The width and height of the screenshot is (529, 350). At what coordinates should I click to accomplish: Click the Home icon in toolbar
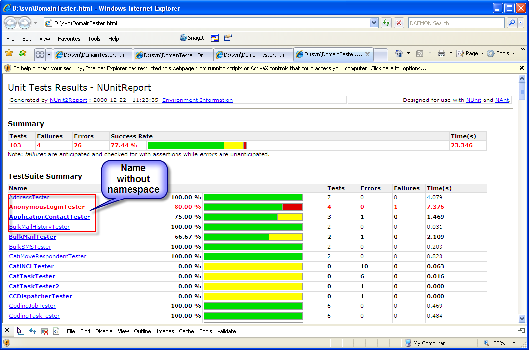(399, 53)
